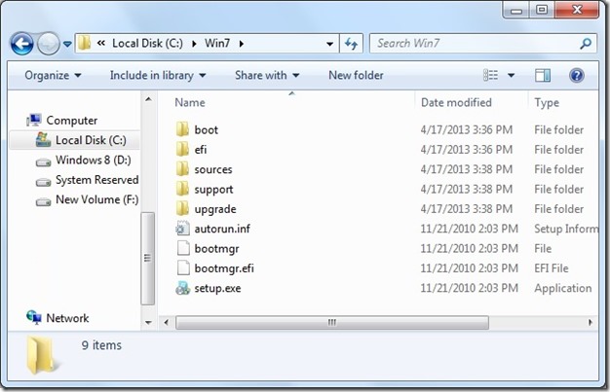Create a New folder
Image resolution: width=610 pixels, height=392 pixels.
click(356, 75)
